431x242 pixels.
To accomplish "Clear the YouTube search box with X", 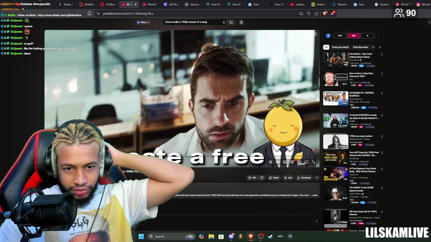I will pyautogui.click(x=224, y=22).
